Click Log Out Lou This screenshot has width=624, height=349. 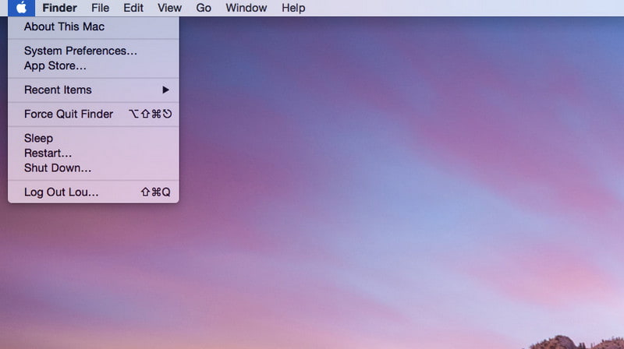(61, 192)
